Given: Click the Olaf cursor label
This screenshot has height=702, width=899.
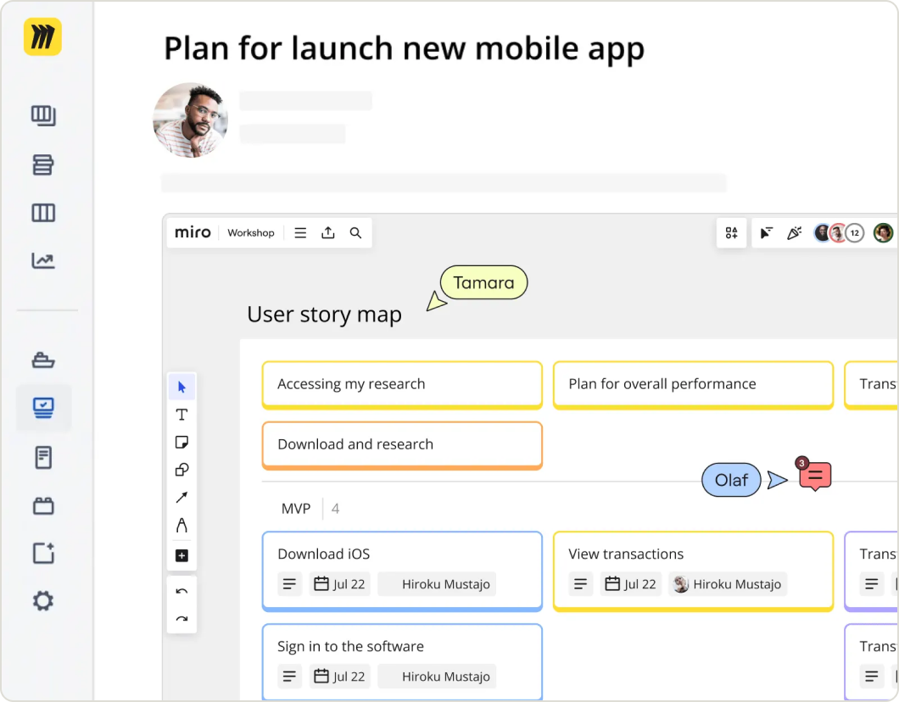Looking at the screenshot, I should click(731, 480).
